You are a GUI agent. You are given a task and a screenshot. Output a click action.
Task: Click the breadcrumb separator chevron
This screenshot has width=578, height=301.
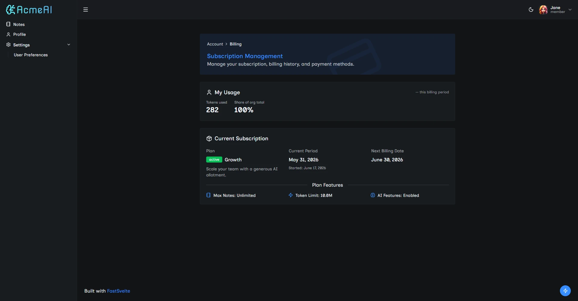226,44
